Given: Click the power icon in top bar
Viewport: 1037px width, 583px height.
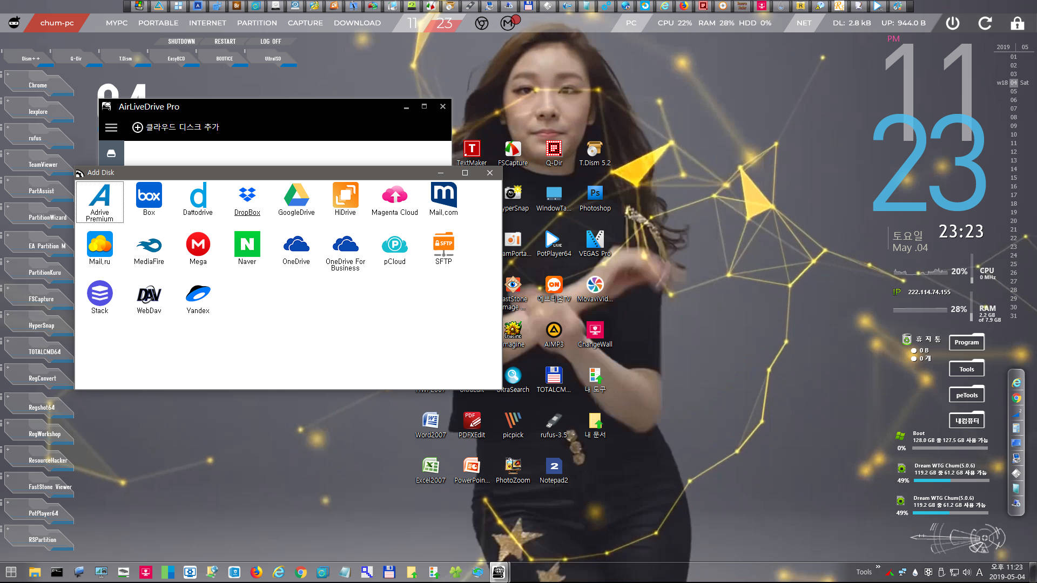Looking at the screenshot, I should 952,23.
